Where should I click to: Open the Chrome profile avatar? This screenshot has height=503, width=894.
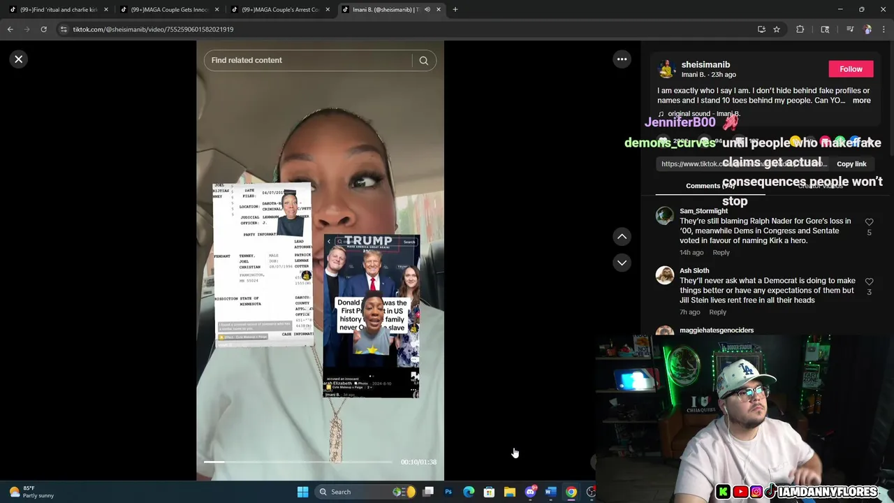(867, 29)
